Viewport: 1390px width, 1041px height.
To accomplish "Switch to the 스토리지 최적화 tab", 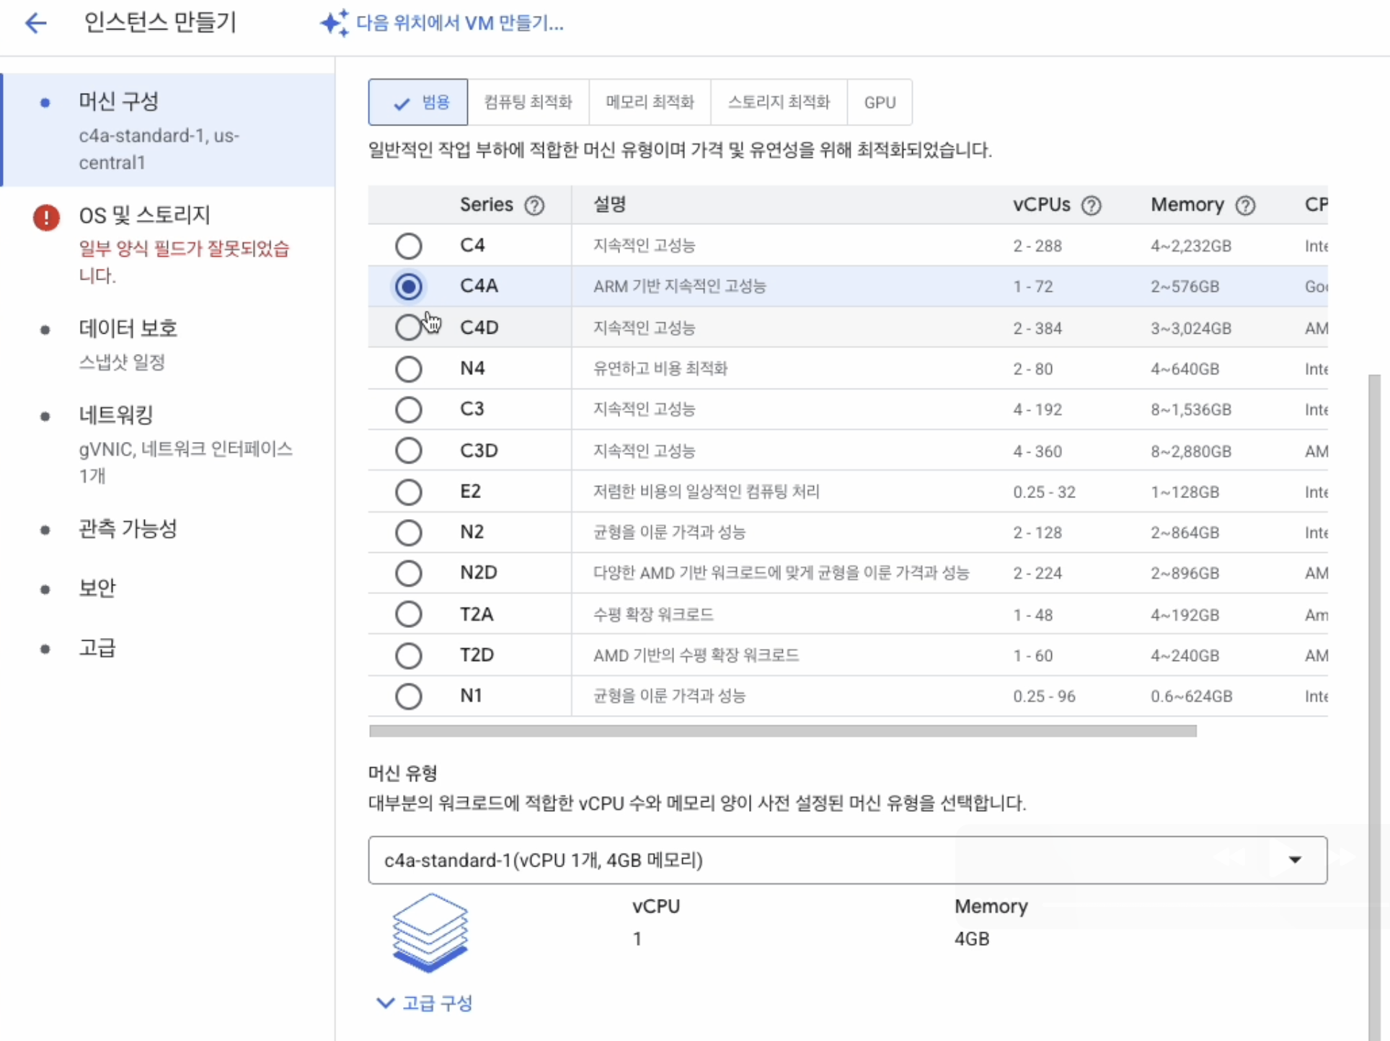I will [x=779, y=102].
